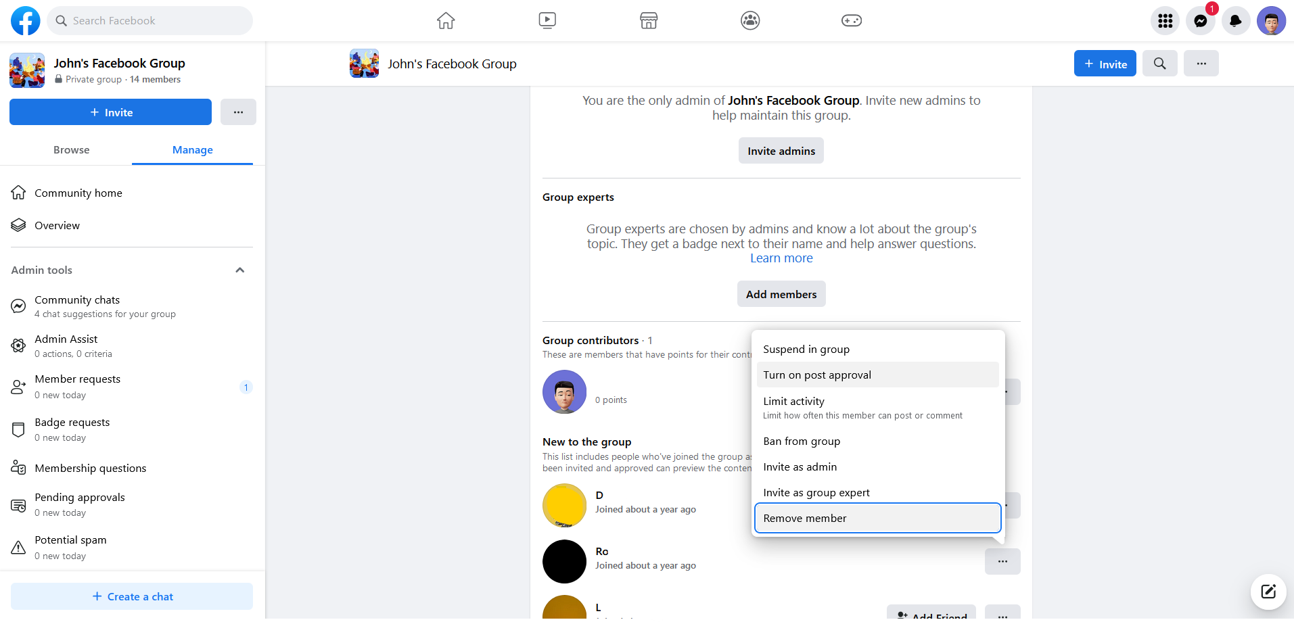Open the header three-dot more menu

pyautogui.click(x=1201, y=64)
